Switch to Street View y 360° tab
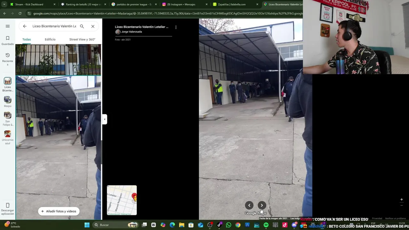The image size is (409, 230). 82,39
